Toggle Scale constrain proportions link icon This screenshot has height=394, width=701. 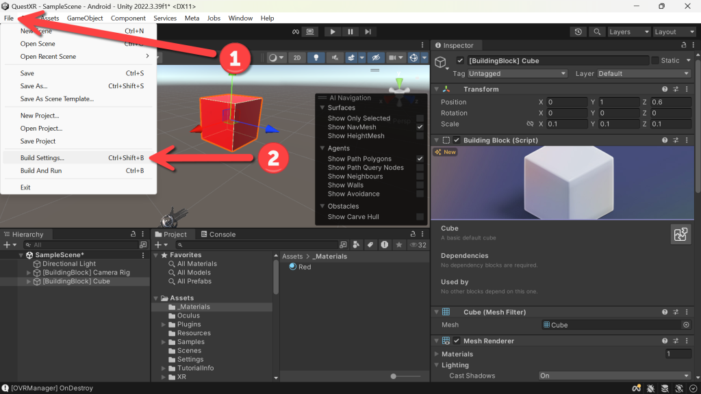pyautogui.click(x=531, y=124)
